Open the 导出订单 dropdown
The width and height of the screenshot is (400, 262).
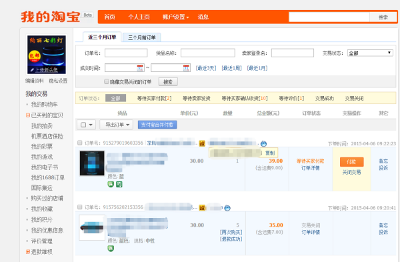(x=116, y=125)
